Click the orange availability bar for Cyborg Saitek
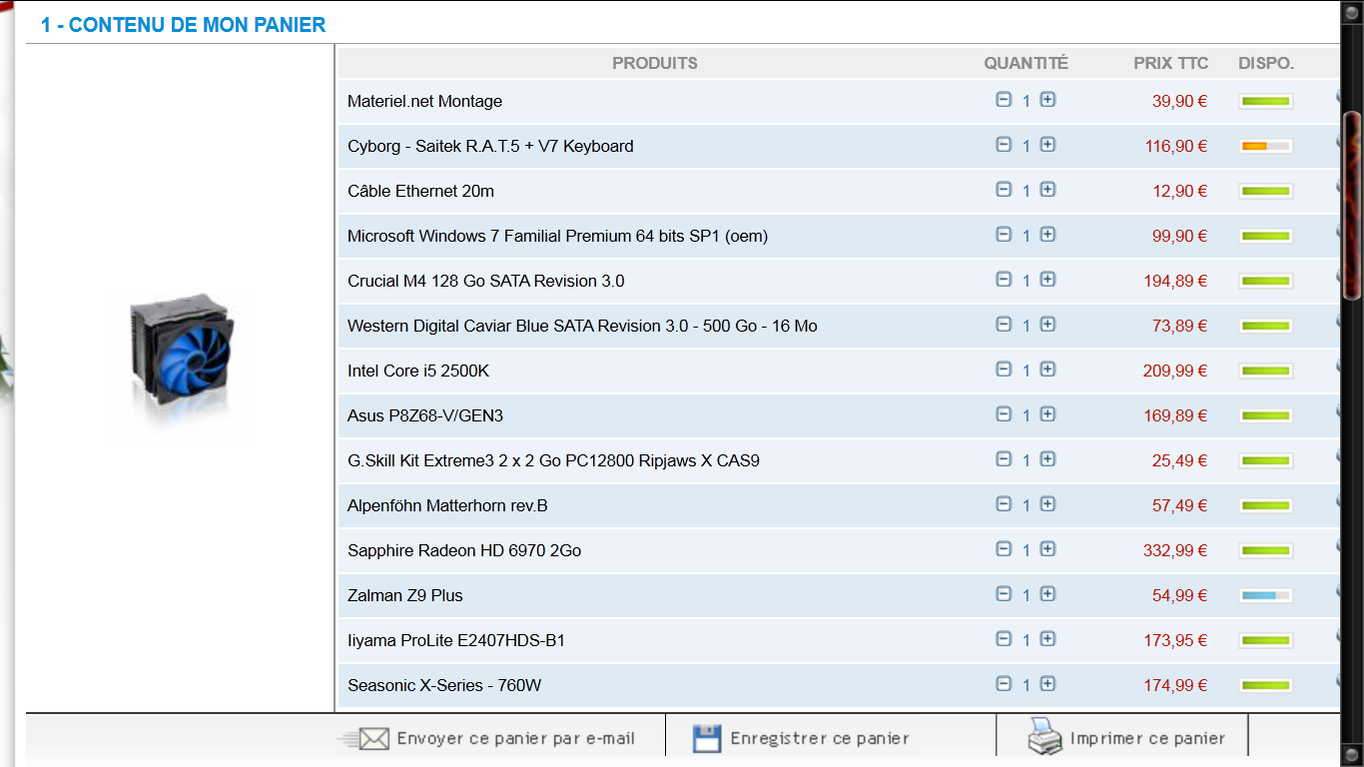 click(x=1266, y=147)
